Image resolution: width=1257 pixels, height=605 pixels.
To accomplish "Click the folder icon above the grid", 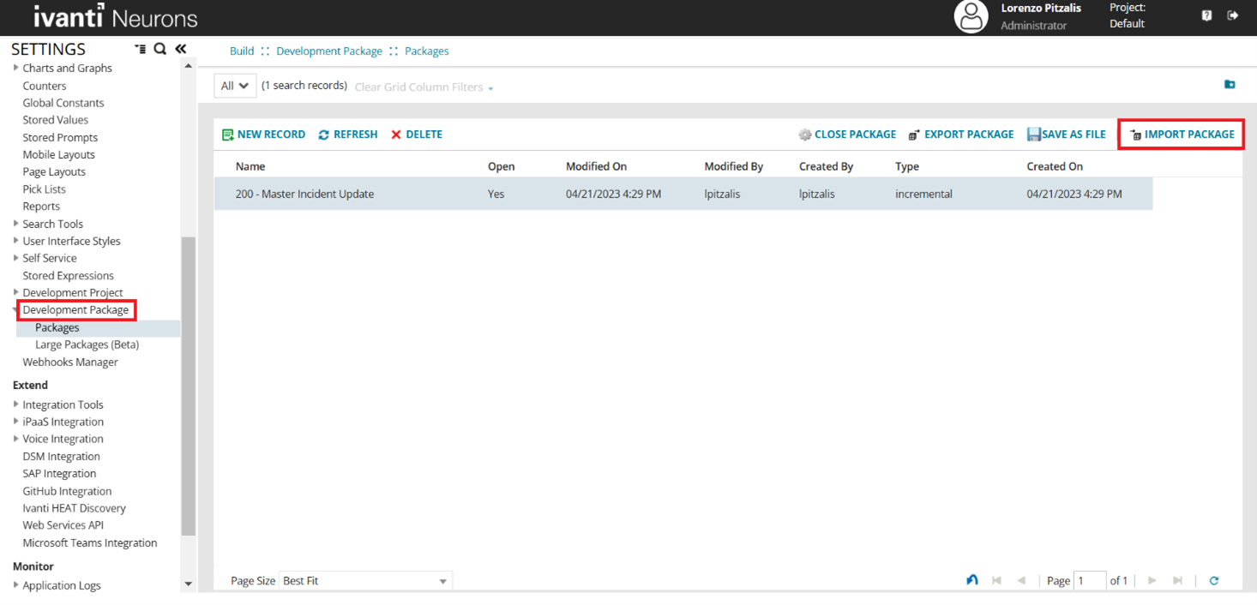I will click(1230, 84).
